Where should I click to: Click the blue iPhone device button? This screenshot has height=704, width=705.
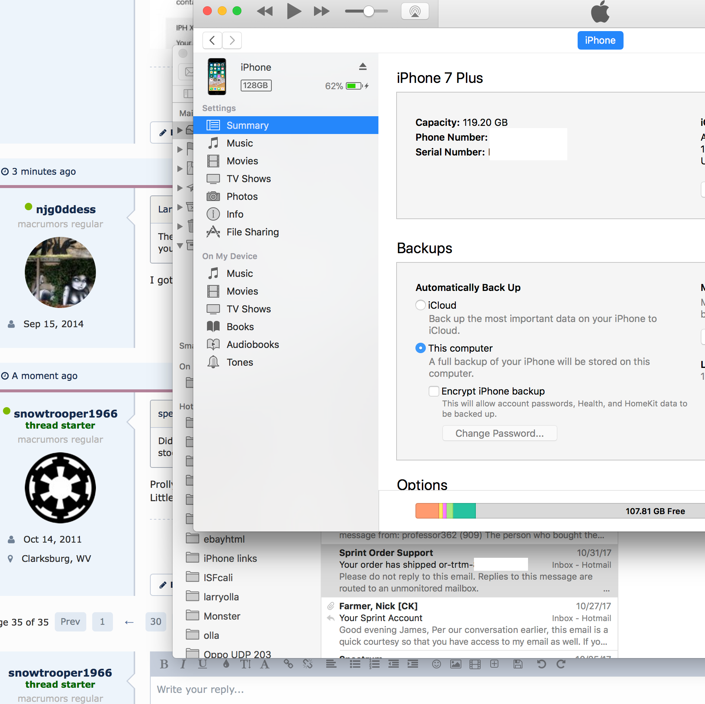coord(600,40)
